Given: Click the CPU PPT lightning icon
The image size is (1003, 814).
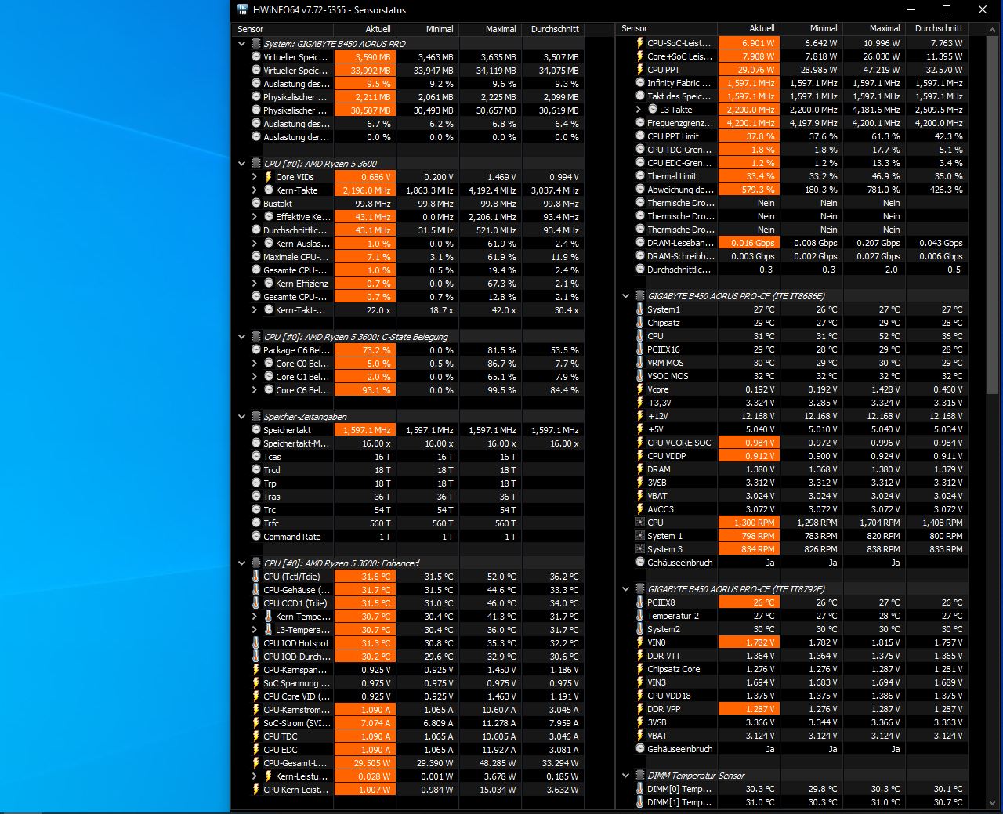Looking at the screenshot, I should (640, 70).
